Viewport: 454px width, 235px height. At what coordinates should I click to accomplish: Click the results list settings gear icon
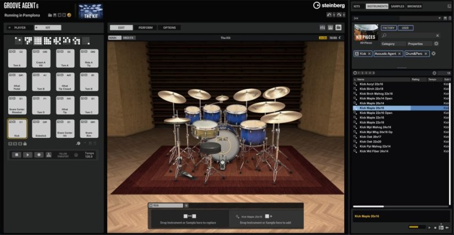[434, 73]
